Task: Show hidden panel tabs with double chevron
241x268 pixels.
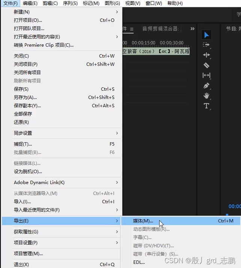Action: pyautogui.click(x=193, y=29)
